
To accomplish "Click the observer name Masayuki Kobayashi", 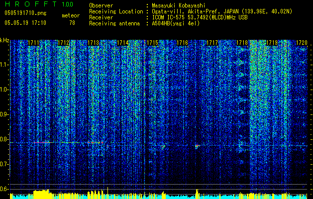I will [179, 5].
